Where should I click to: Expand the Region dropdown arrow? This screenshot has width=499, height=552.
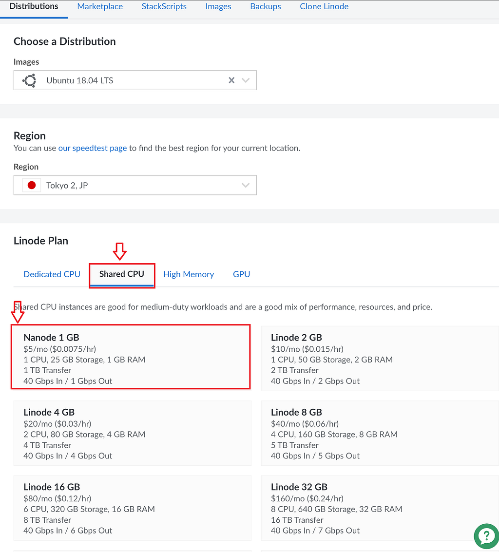(x=246, y=185)
